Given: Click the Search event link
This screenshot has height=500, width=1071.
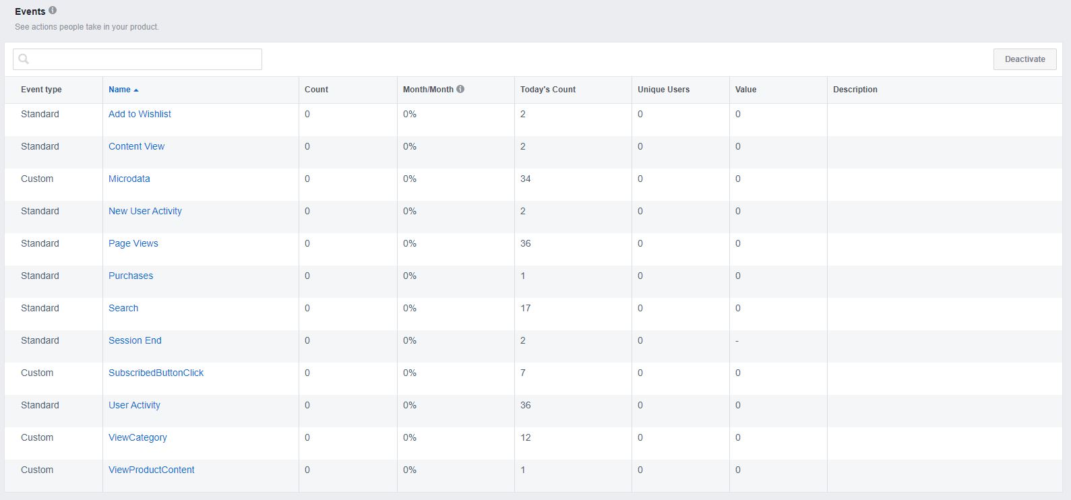Looking at the screenshot, I should [x=123, y=308].
